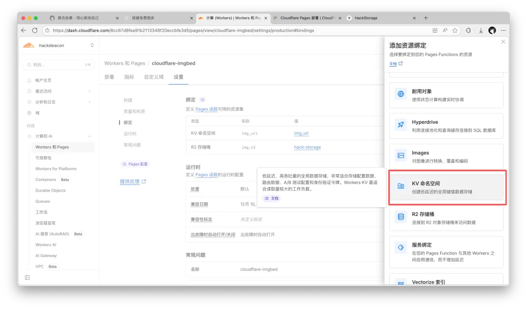
Task: Switch to Cloudflare Pages 部署 browser tab
Action: click(x=307, y=18)
